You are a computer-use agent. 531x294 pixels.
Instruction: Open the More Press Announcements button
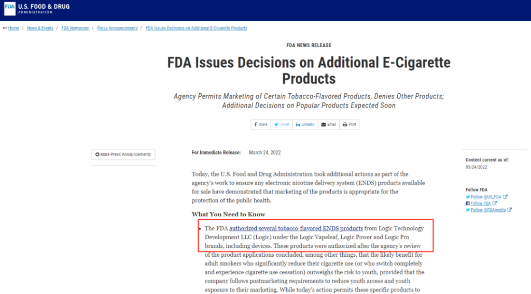[123, 154]
